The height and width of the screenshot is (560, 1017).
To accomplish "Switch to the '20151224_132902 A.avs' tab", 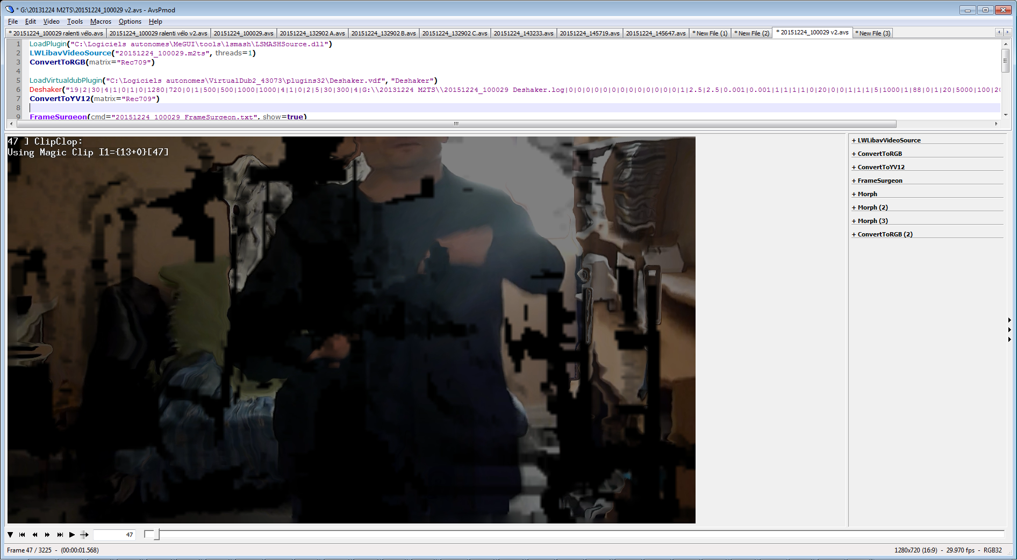I will pos(312,33).
